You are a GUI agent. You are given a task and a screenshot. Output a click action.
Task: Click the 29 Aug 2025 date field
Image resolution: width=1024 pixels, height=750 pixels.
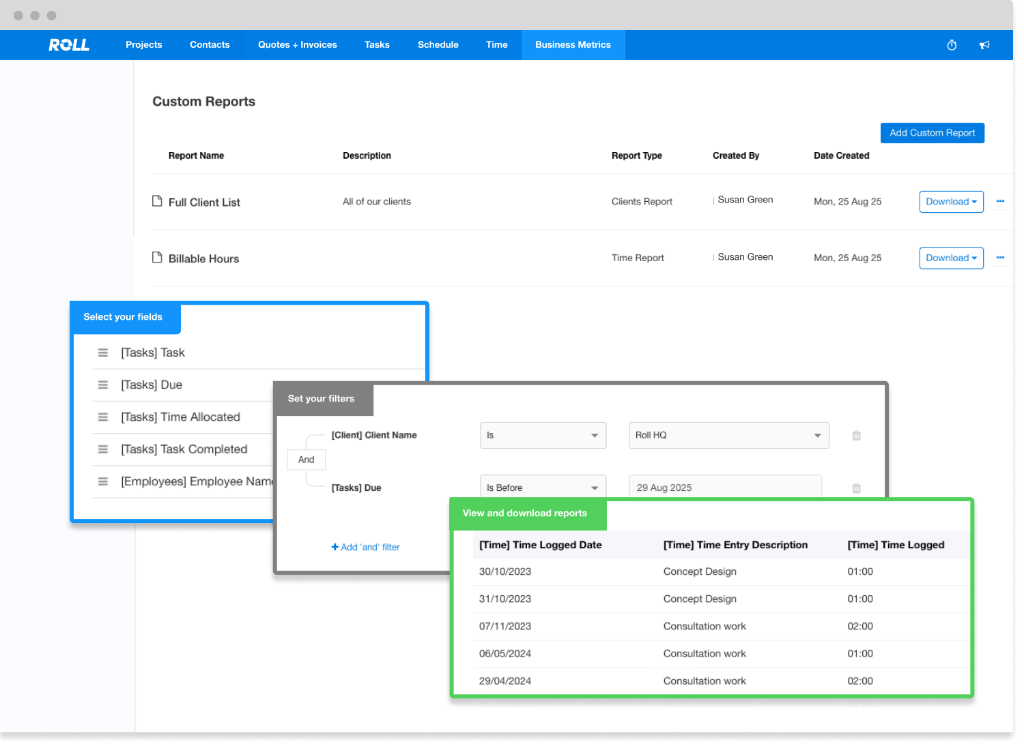click(x=724, y=488)
